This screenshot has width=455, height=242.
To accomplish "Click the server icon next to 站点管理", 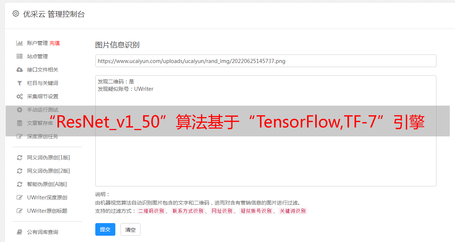I will (20, 56).
